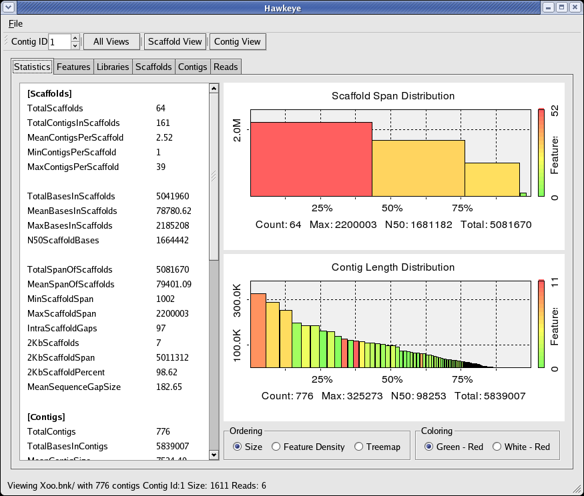Enable White - Red coloring
The width and height of the screenshot is (584, 496).
497,447
